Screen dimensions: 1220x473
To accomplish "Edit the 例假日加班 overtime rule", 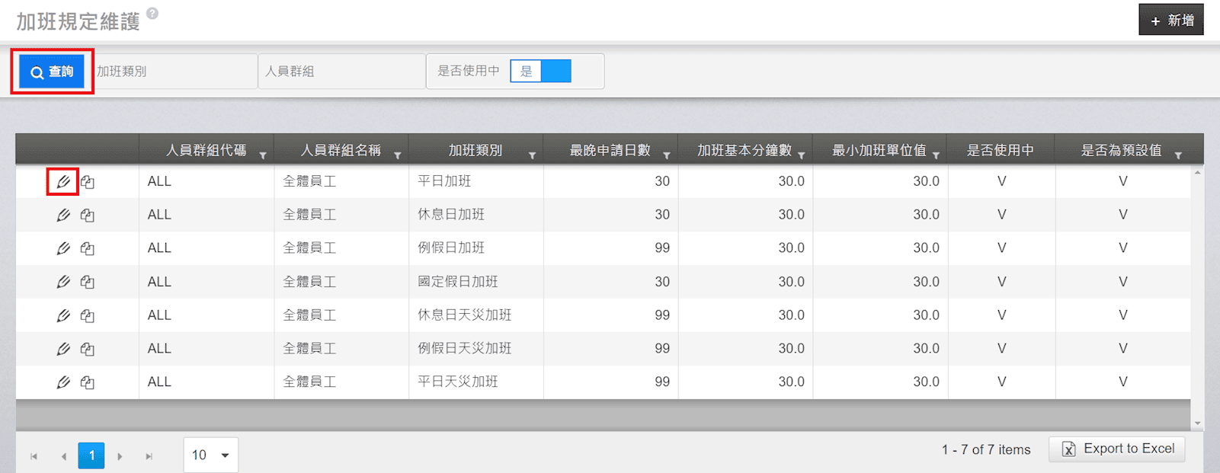I will [x=63, y=248].
